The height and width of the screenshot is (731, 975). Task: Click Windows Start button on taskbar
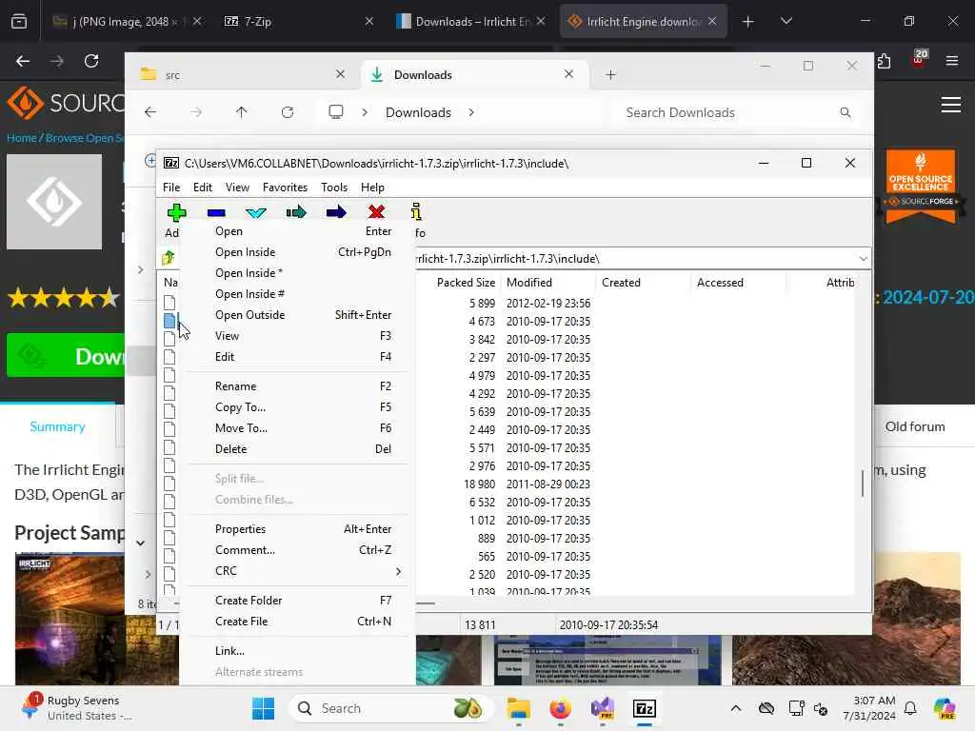(263, 708)
